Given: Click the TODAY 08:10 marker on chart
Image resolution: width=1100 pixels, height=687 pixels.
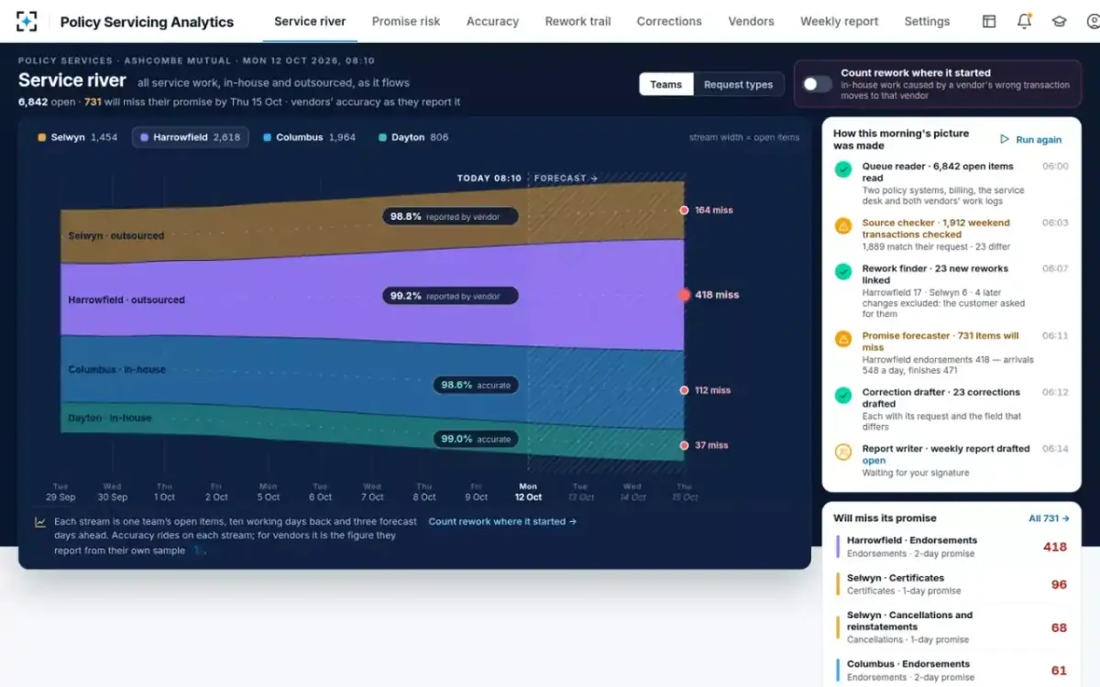Looking at the screenshot, I should pos(489,179).
